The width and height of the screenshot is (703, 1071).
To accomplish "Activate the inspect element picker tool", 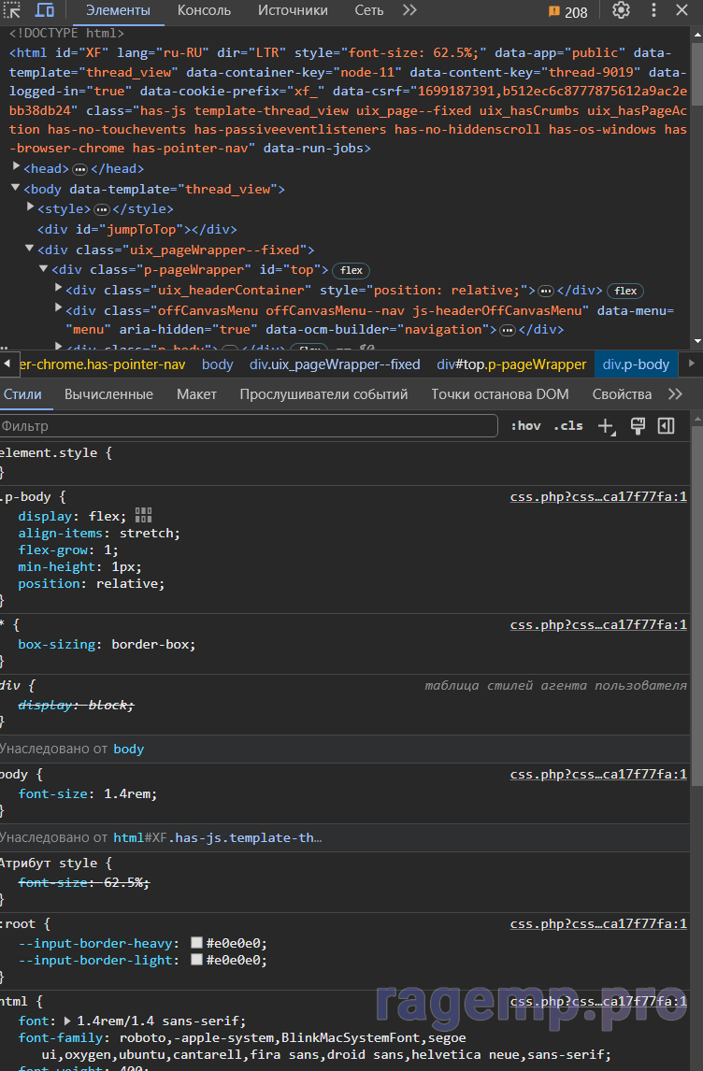I will [x=13, y=10].
